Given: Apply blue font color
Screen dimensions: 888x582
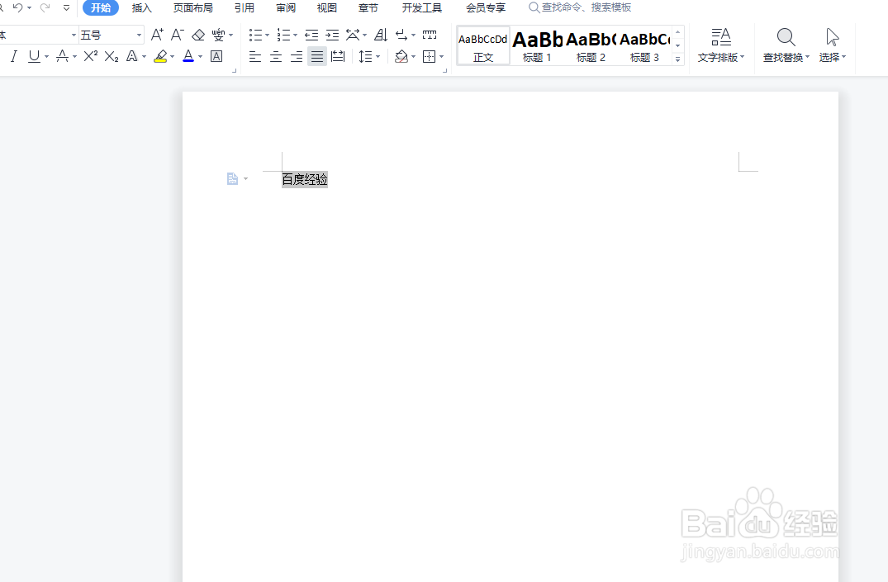Looking at the screenshot, I should tap(188, 56).
